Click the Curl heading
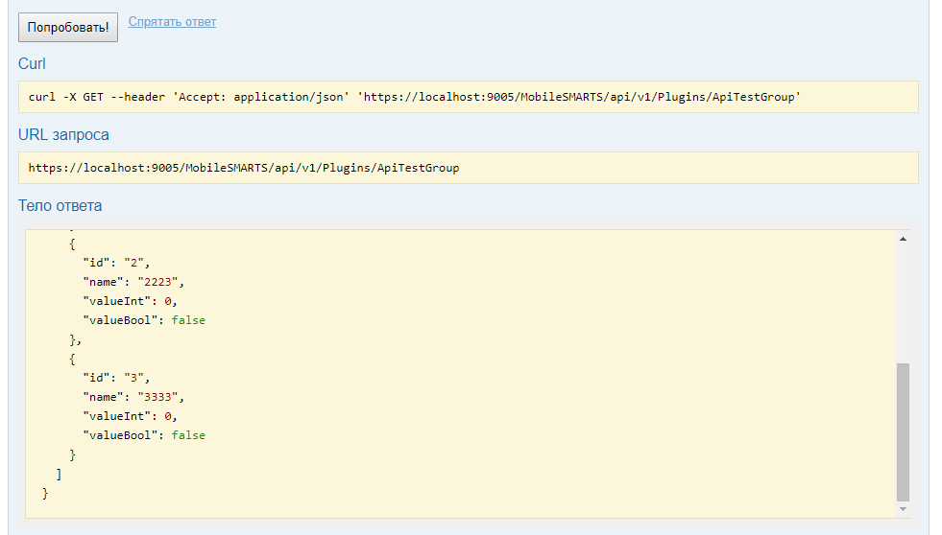This screenshot has width=942, height=535. click(32, 63)
